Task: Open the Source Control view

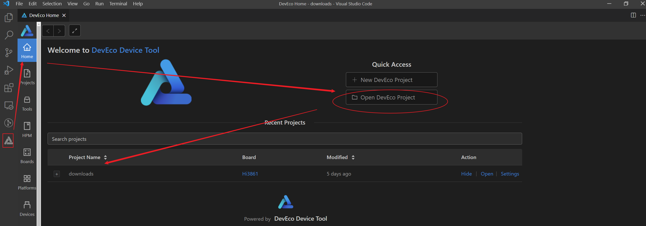Action: pyautogui.click(x=9, y=53)
